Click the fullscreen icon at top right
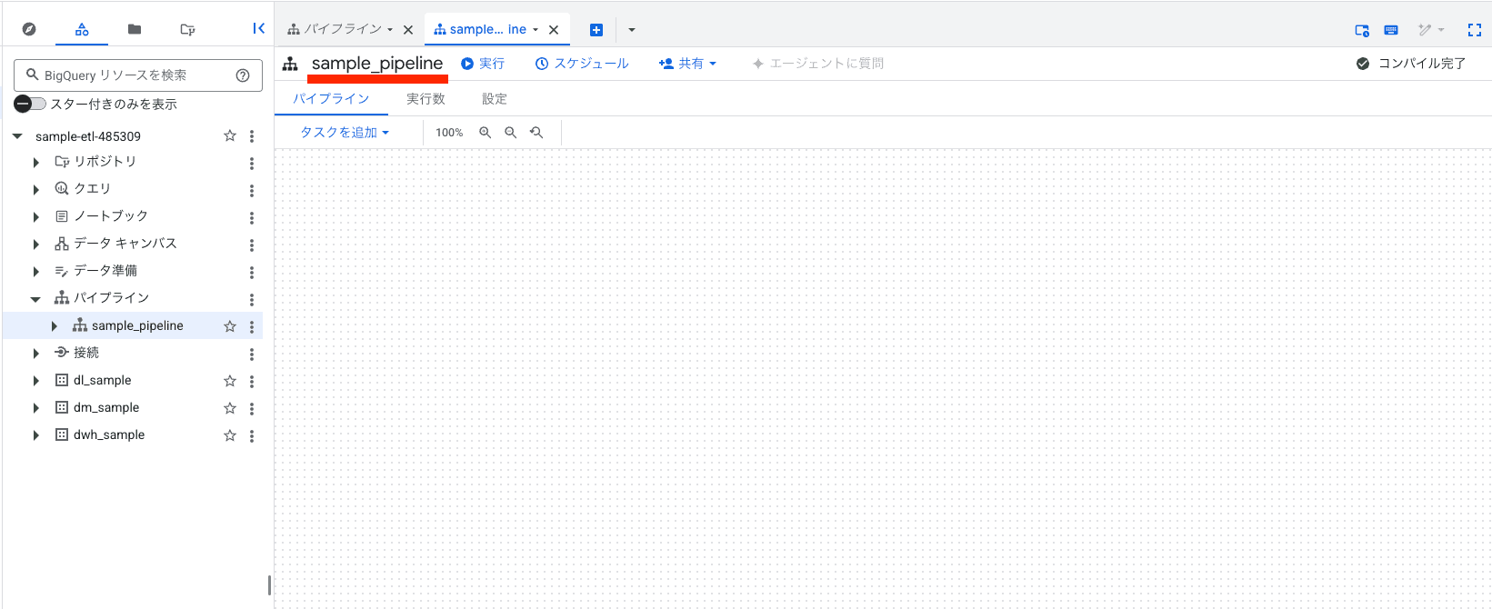The width and height of the screenshot is (1492, 609). click(x=1474, y=30)
